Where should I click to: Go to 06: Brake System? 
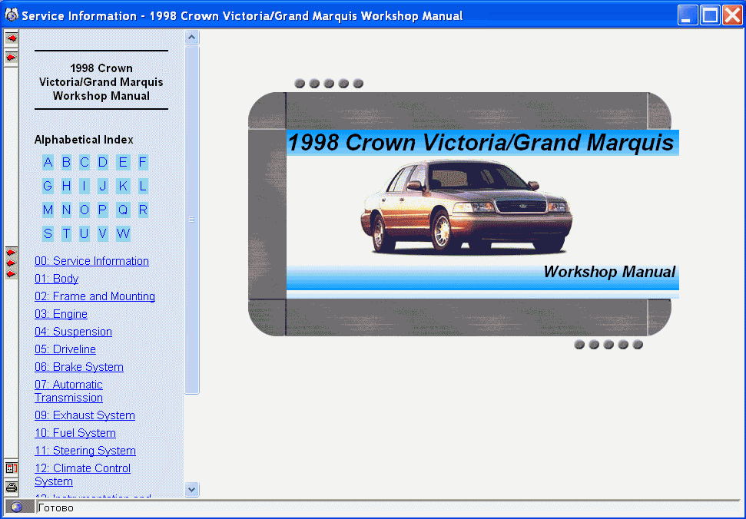(x=79, y=367)
